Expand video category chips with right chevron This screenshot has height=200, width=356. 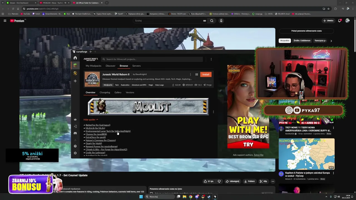(331, 41)
